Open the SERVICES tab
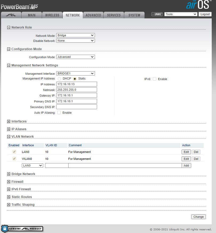Screen dimensions: 216x233 (114, 15)
